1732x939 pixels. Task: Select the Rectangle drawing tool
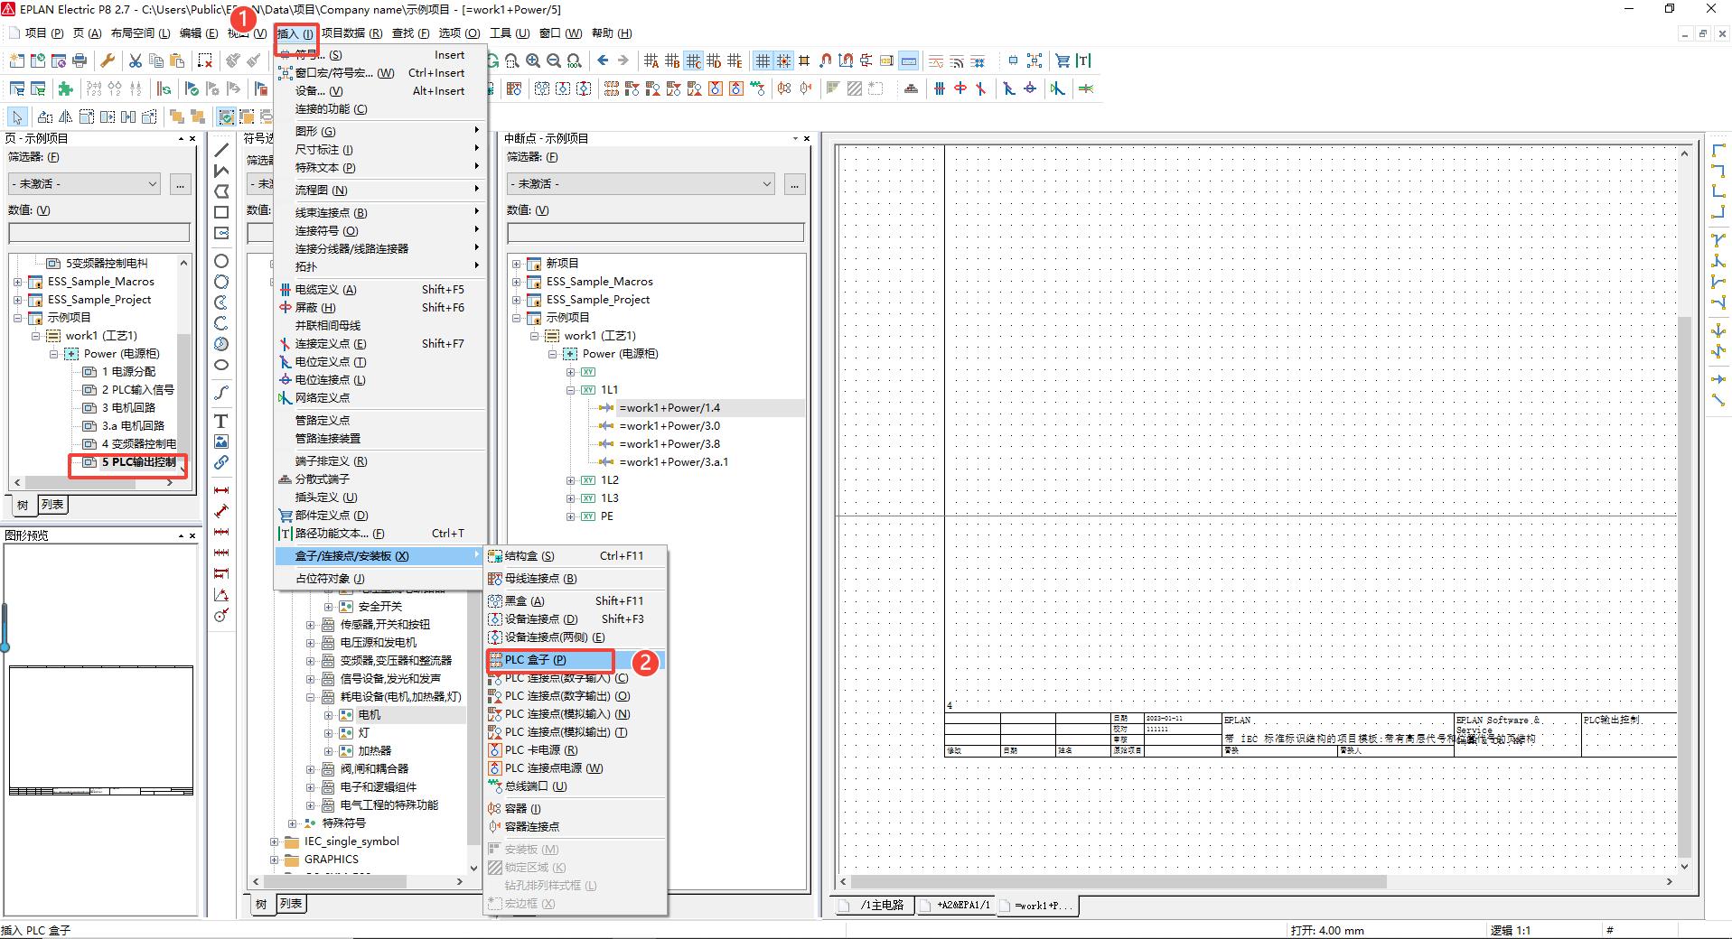[221, 212]
